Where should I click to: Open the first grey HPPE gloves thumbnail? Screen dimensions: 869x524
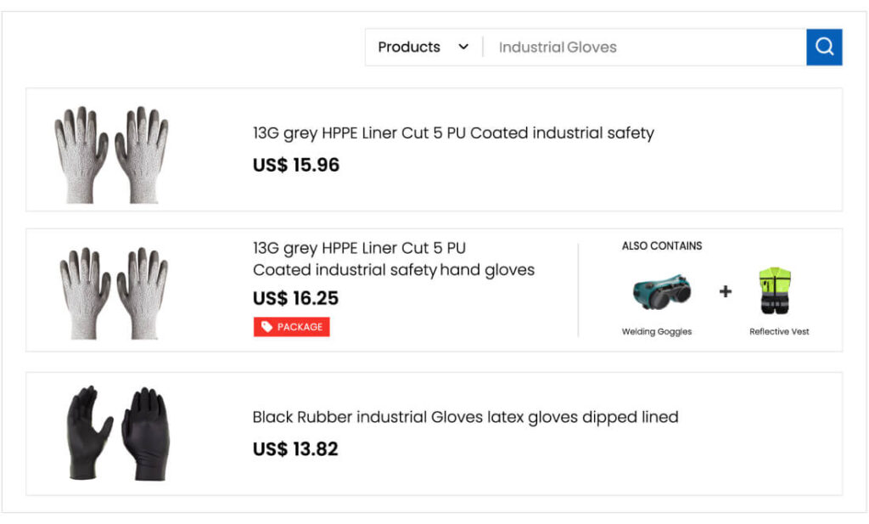tap(111, 153)
